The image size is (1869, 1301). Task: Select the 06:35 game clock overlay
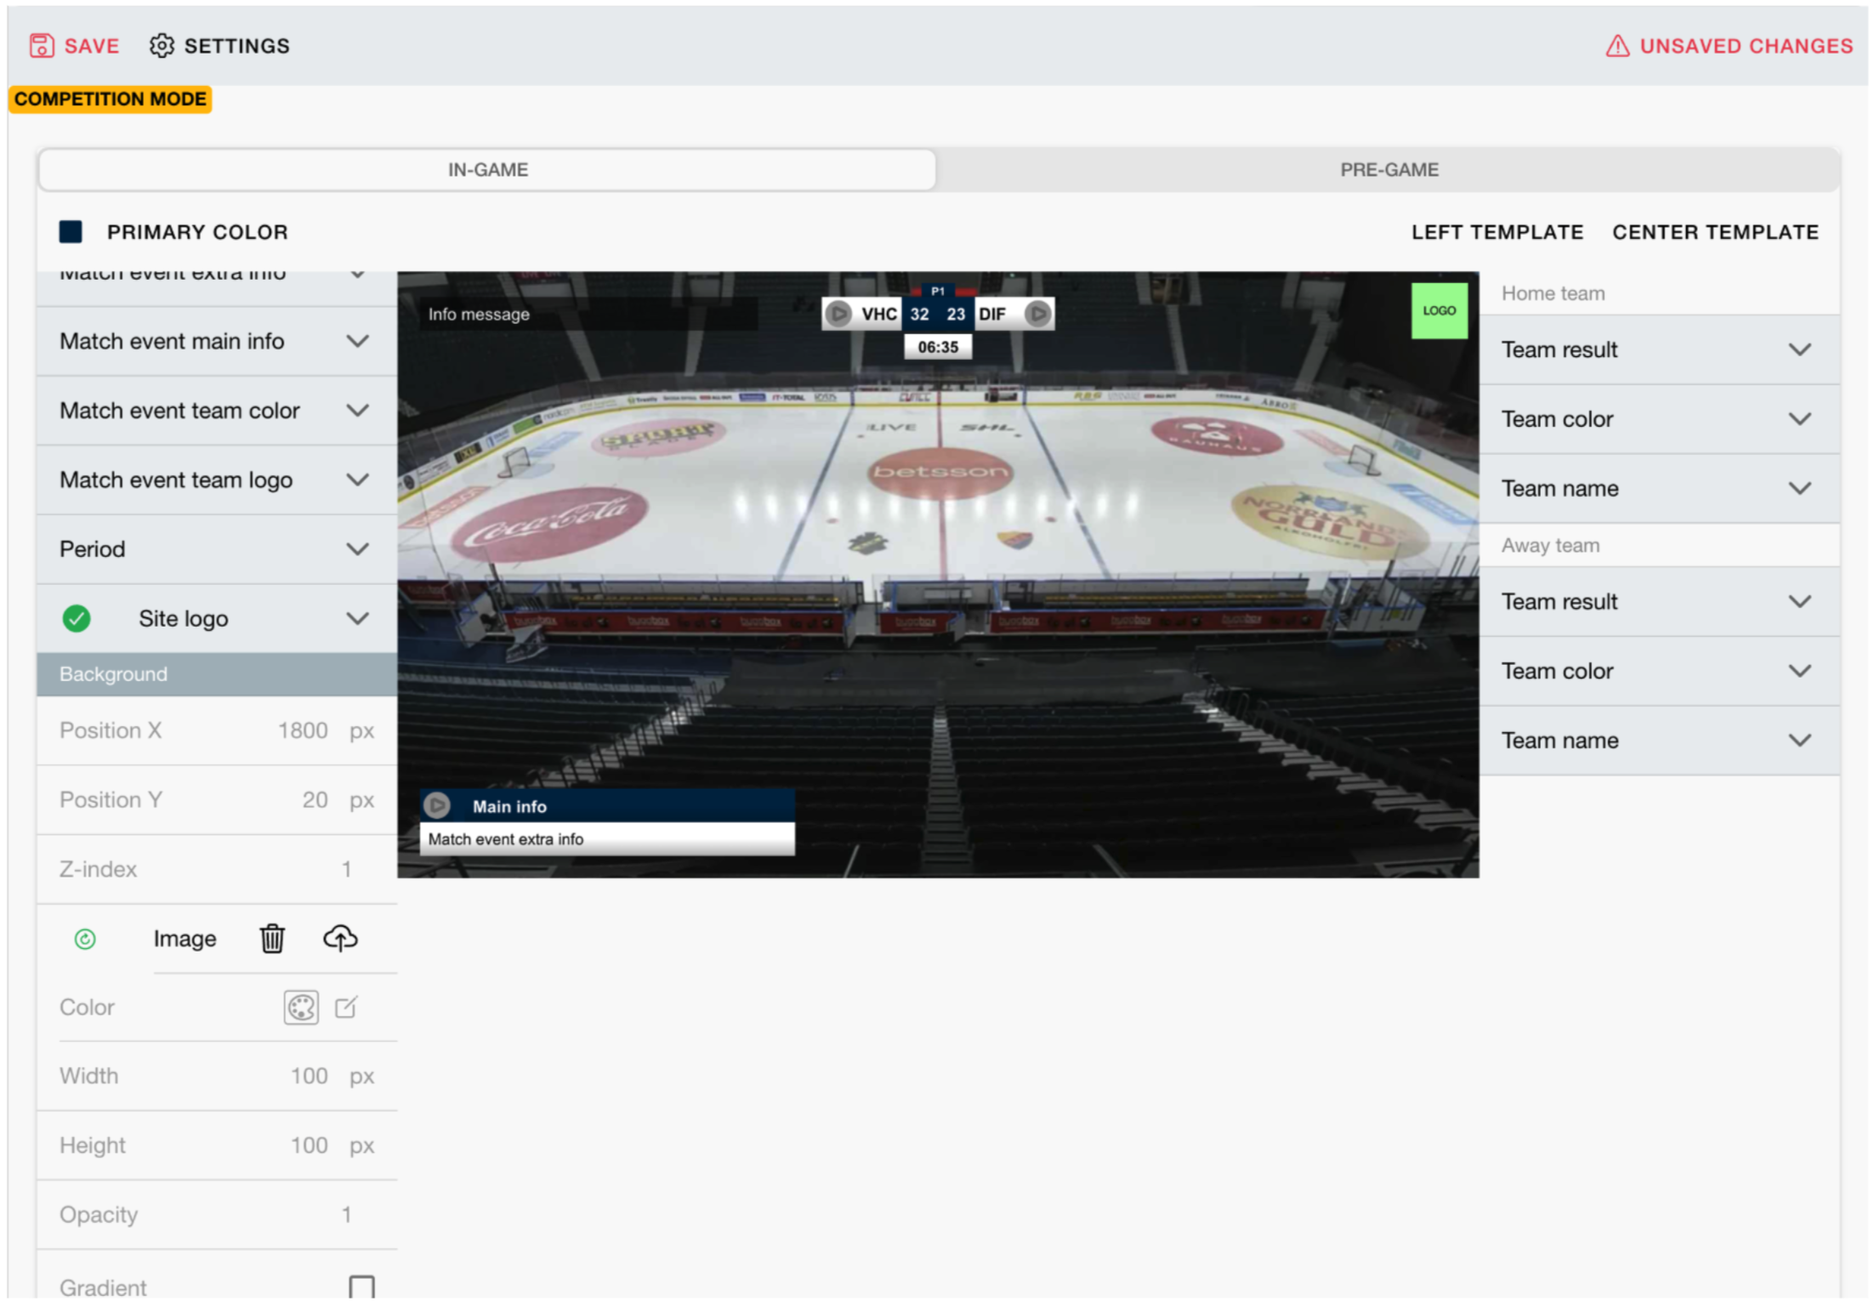937,347
